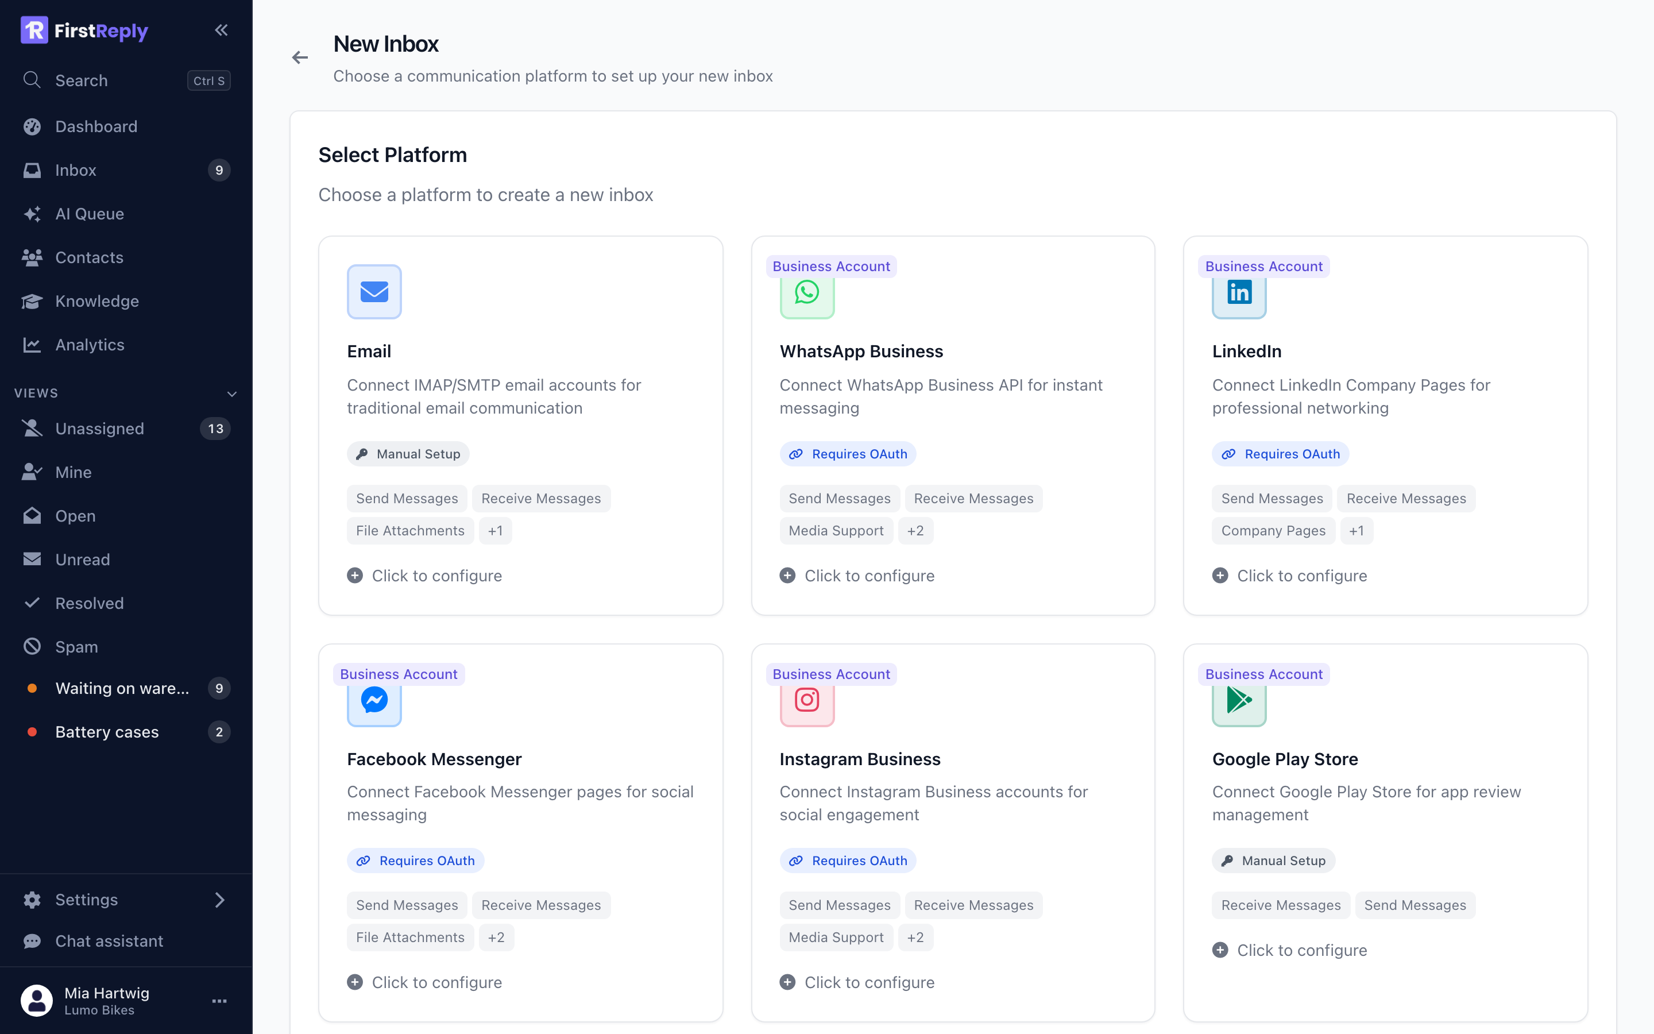Screen dimensions: 1654x1034
Task: Open the Unread view
Action: click(126, 560)
